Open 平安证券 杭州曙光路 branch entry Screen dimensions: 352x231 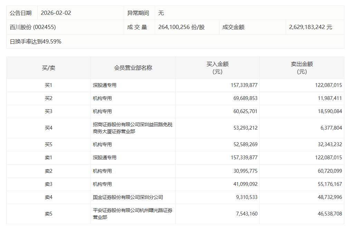132,214
